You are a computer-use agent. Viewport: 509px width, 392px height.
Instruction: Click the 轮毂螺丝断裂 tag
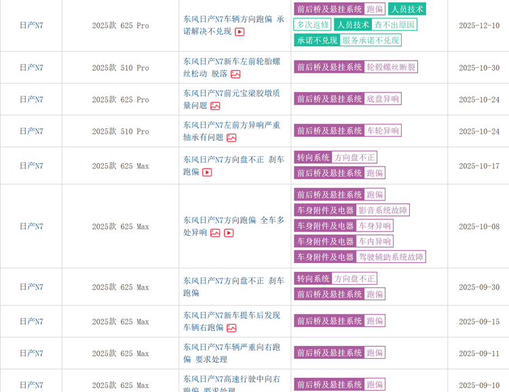click(391, 67)
